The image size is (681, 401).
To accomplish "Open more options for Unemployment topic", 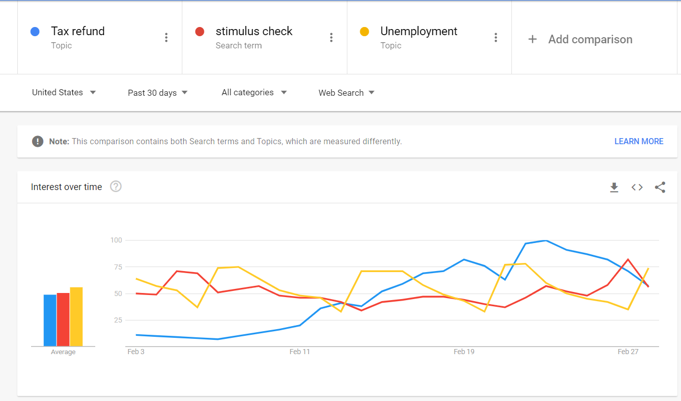I will pos(496,38).
